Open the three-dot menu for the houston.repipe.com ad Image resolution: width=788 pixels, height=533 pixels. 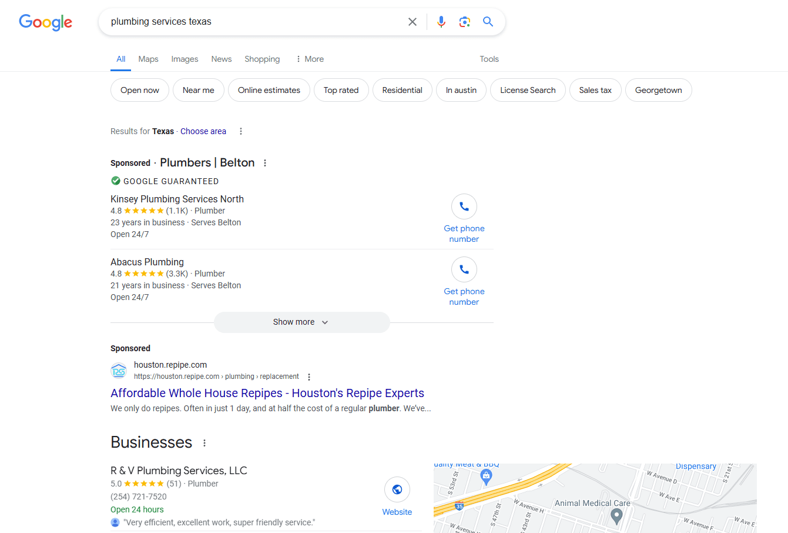coord(309,377)
